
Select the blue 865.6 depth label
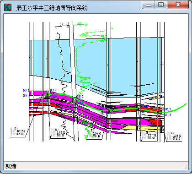[x=53, y=90]
